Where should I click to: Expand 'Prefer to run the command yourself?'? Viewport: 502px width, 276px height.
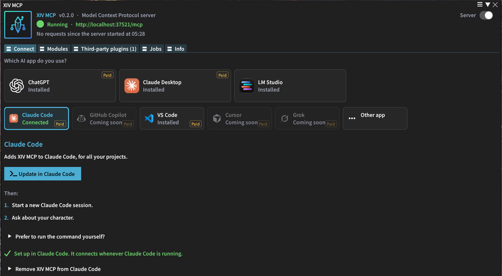pos(56,237)
